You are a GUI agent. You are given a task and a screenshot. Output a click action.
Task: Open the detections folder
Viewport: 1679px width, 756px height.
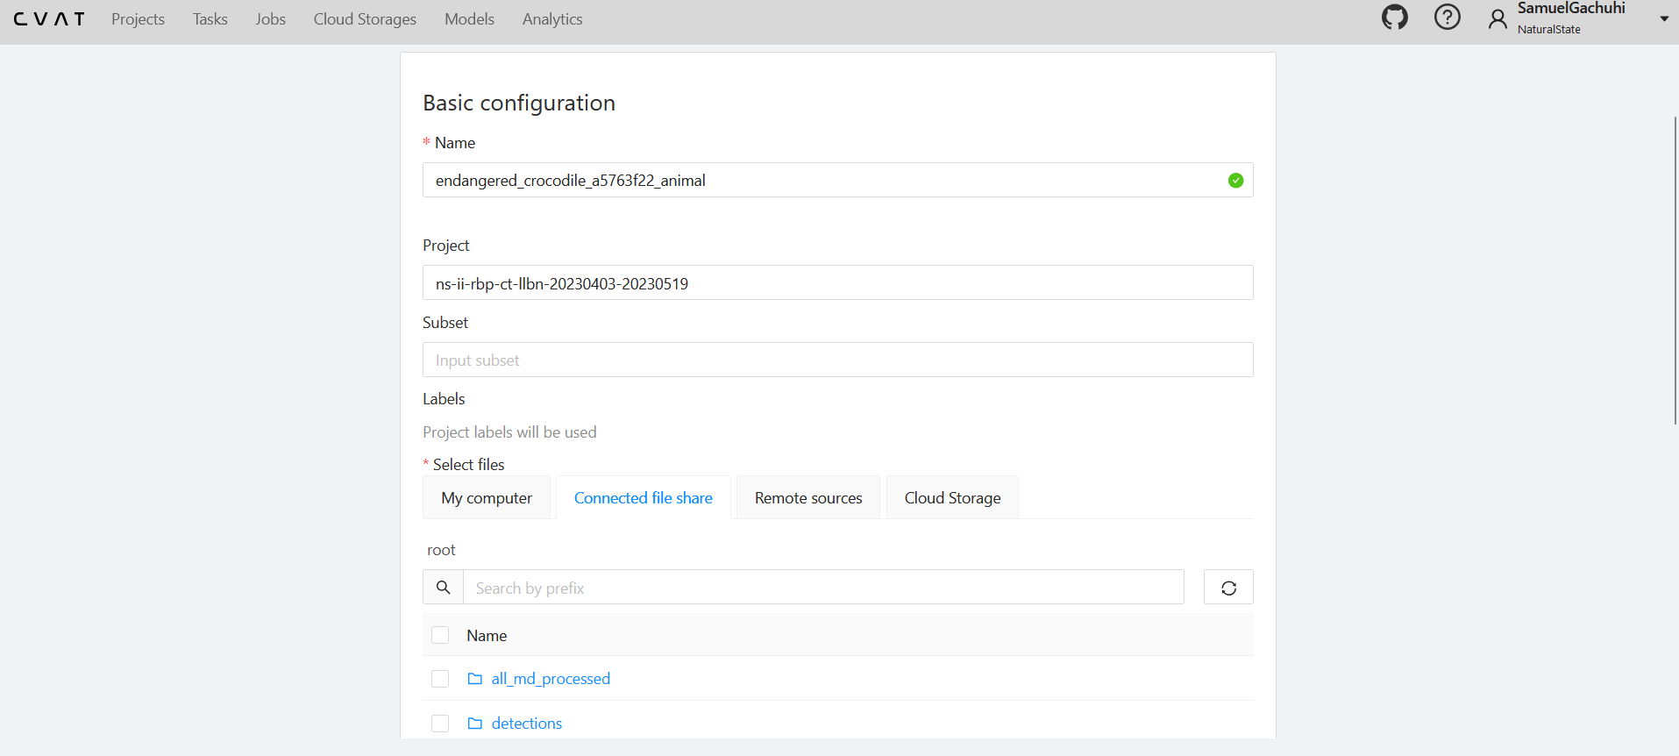tap(527, 724)
